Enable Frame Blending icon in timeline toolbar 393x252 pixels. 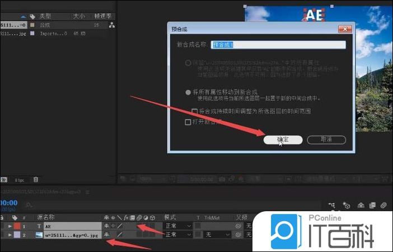(372, 206)
